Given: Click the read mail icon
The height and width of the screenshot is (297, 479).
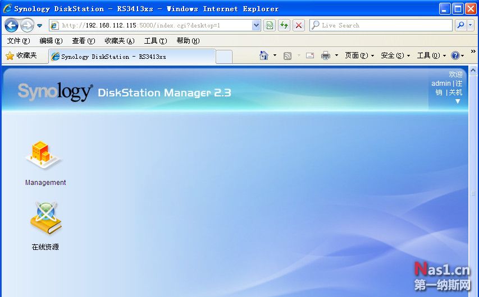Looking at the screenshot, I should coord(310,55).
